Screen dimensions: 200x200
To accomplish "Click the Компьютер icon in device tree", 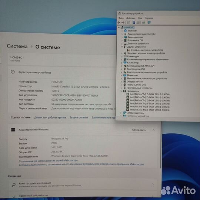I will [125, 63].
